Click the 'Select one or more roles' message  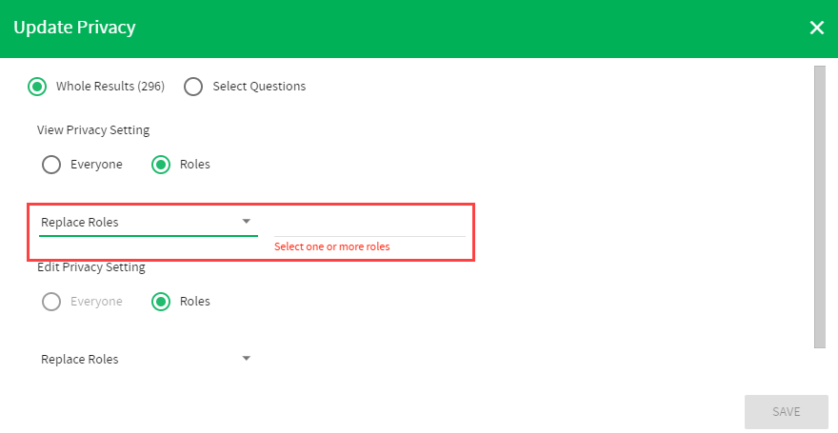tap(332, 246)
